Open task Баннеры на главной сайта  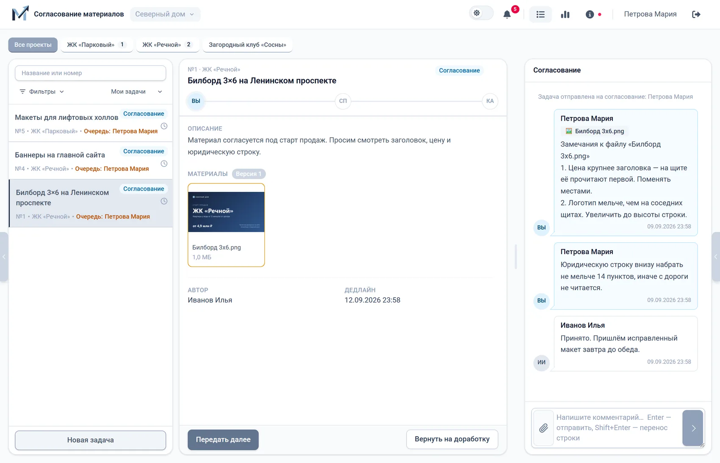click(91, 161)
